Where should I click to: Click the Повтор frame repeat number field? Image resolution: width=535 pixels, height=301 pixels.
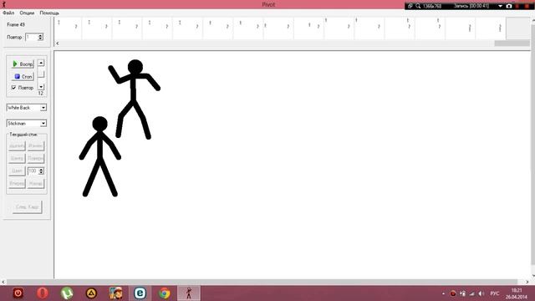(x=32, y=37)
